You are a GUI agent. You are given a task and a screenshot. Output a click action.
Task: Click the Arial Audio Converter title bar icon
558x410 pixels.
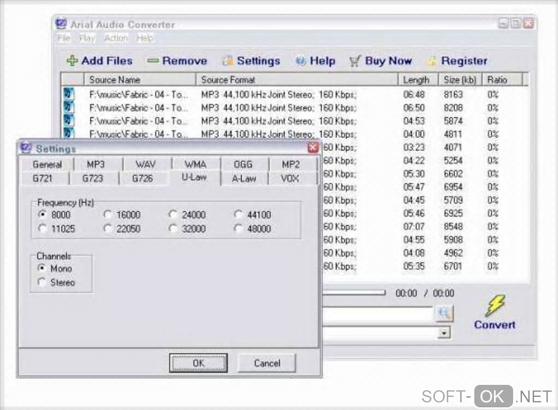tap(61, 24)
